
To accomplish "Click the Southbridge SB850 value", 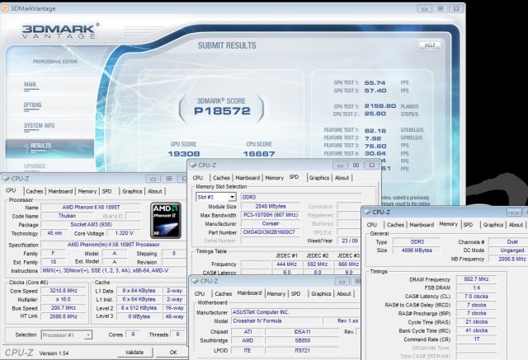I will tap(302, 340).
